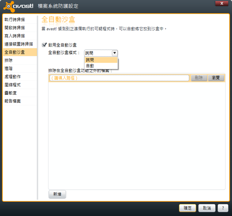Choose 詢問 option in dropdown list
The height and width of the screenshot is (216, 232).
101,60
